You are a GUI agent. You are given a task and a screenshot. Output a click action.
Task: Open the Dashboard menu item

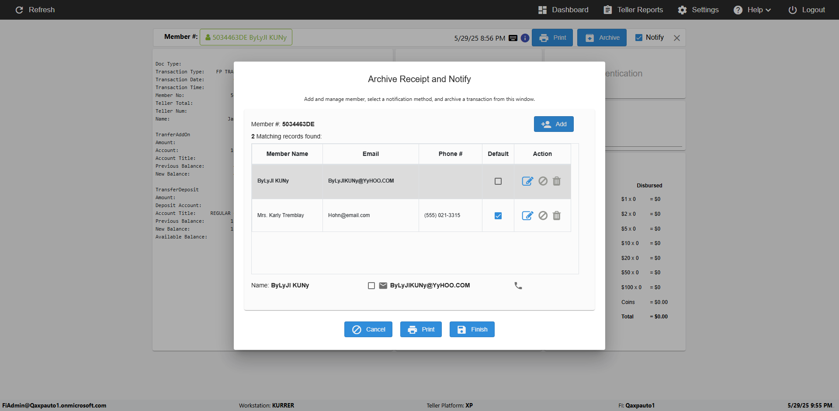coord(563,10)
